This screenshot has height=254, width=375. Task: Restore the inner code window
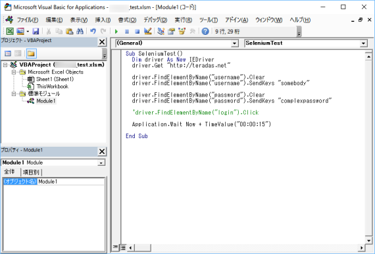[361, 20]
